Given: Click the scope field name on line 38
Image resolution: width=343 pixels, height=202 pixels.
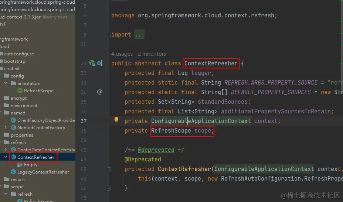Looking at the screenshot, I should 203,131.
